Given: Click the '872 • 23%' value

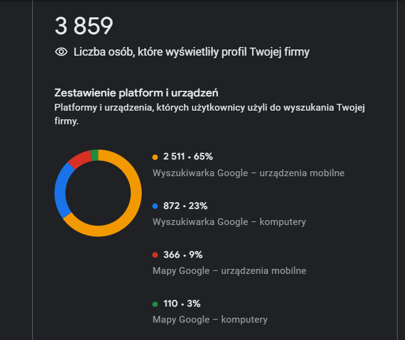Looking at the screenshot, I should click(x=185, y=206).
